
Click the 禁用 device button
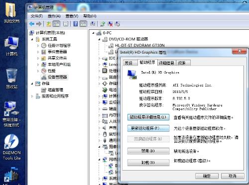click(x=148, y=151)
